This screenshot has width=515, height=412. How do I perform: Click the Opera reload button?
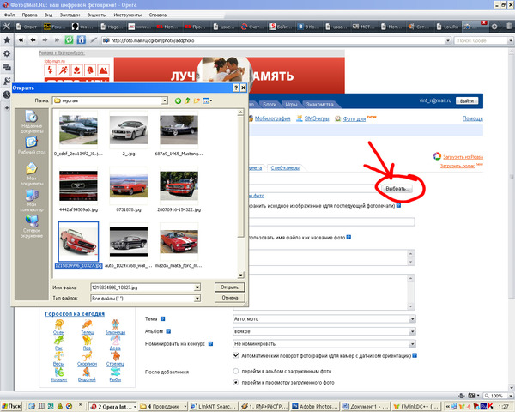69,40
